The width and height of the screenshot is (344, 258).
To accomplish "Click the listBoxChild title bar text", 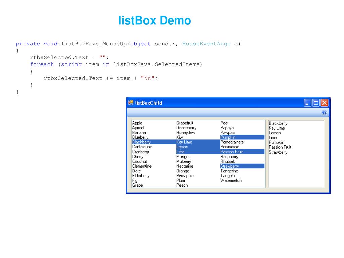I will [x=148, y=103].
